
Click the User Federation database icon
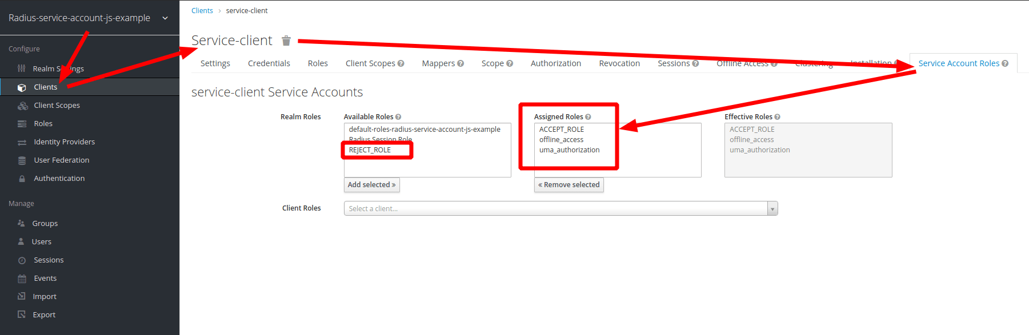pyautogui.click(x=22, y=160)
